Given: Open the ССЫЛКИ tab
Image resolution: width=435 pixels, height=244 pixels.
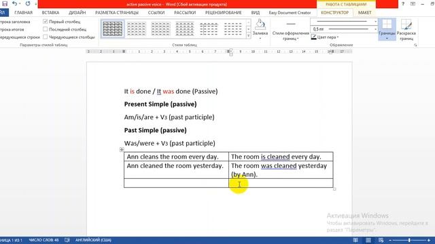Looking at the screenshot, I should [156, 13].
